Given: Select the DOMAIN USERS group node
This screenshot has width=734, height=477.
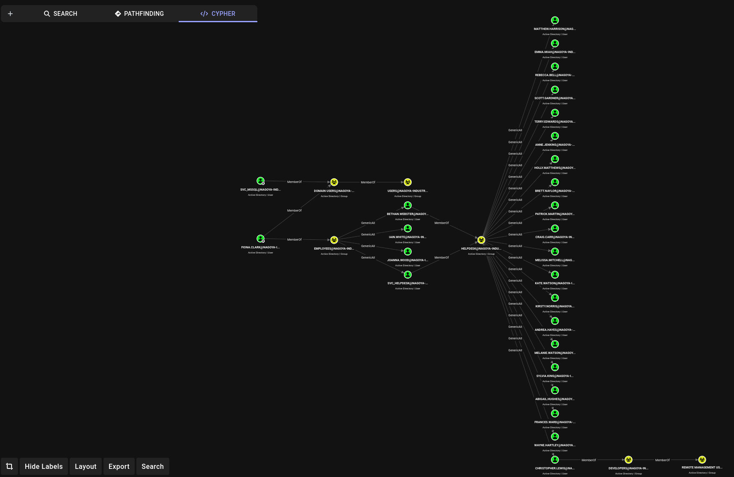Looking at the screenshot, I should coord(334,182).
